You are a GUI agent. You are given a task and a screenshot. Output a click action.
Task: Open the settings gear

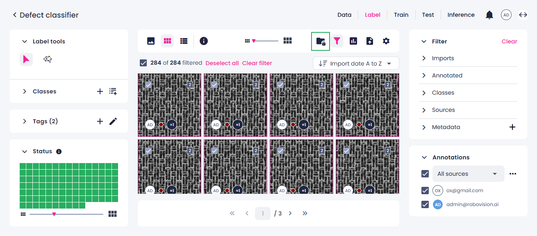(386, 41)
